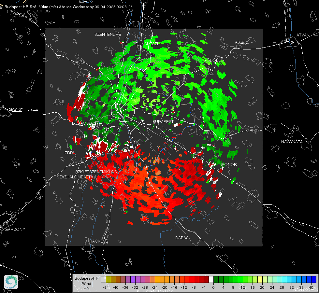This screenshot has width=319, height=293.
Task: Click the DUNAKESZI town label
Action: tap(147, 44)
